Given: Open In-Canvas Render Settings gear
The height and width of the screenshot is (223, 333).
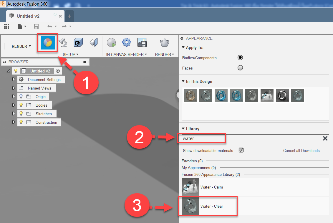Looking at the screenshot, I should pos(127,43).
